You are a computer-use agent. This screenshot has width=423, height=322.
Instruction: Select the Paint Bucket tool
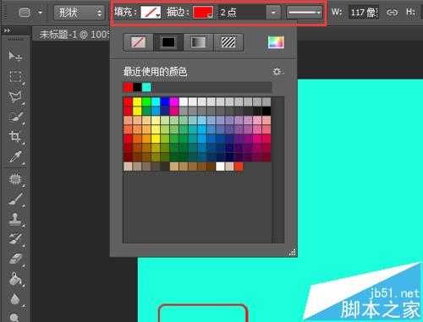[15, 279]
